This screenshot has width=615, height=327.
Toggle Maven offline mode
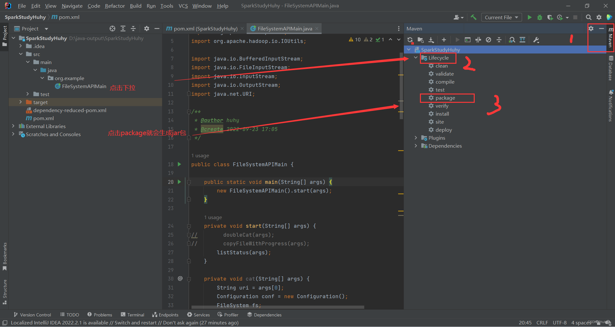(478, 40)
